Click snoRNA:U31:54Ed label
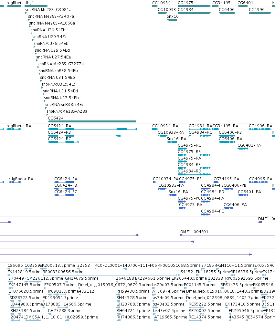Viewport: 275px width, 322px height. coord(60,91)
